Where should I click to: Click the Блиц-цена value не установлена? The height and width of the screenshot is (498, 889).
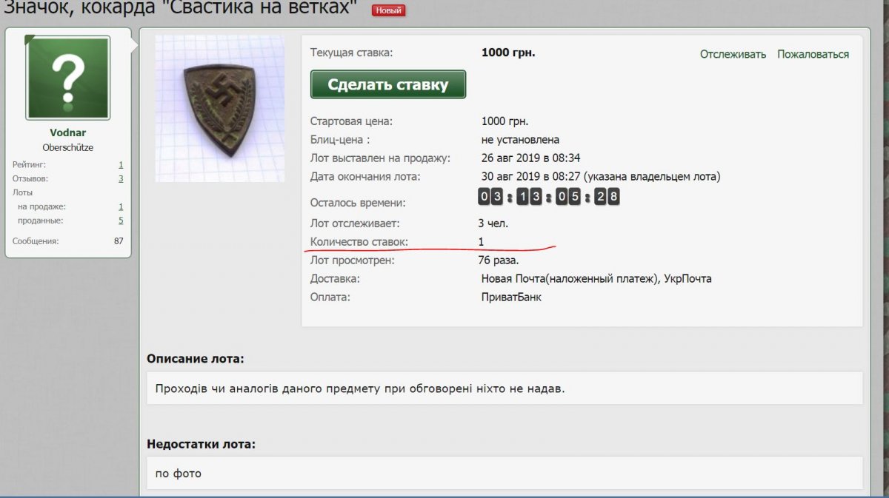point(520,139)
